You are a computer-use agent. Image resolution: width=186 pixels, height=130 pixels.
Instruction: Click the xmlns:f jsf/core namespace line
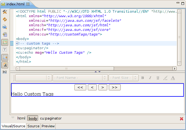69,30
